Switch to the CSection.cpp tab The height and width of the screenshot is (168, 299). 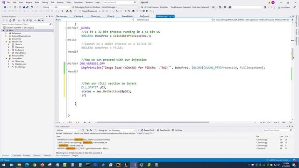click(61, 16)
